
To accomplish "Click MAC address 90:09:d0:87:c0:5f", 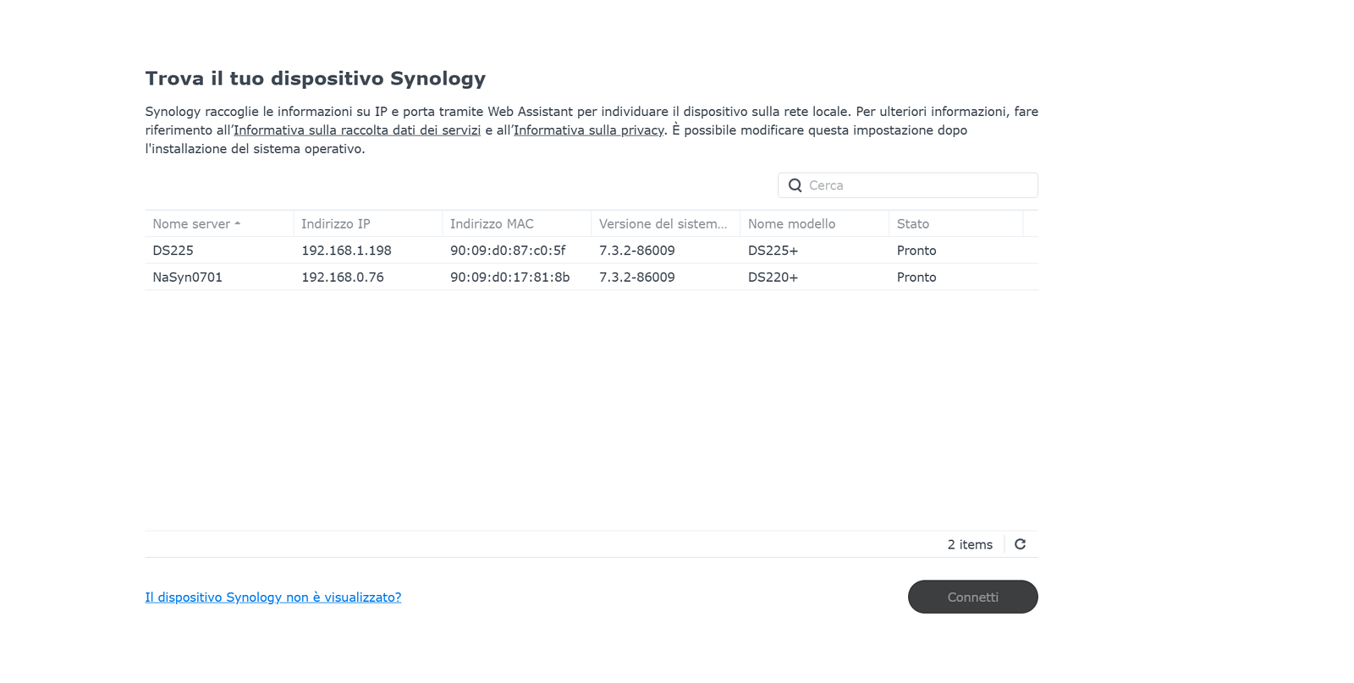I will [508, 251].
